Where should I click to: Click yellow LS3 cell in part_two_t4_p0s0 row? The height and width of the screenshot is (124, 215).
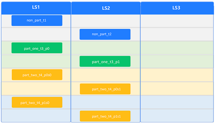[177, 75]
